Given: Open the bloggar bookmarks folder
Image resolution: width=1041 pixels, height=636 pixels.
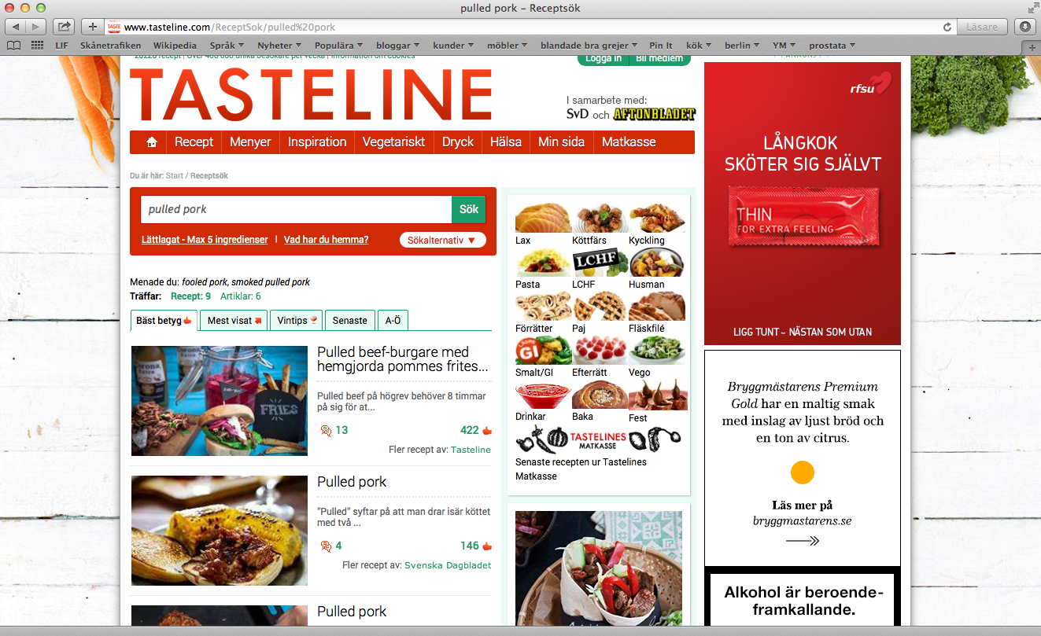Looking at the screenshot, I should (397, 46).
